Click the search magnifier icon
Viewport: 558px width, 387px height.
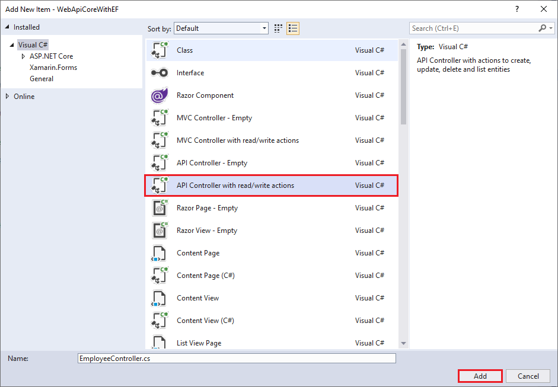click(543, 28)
